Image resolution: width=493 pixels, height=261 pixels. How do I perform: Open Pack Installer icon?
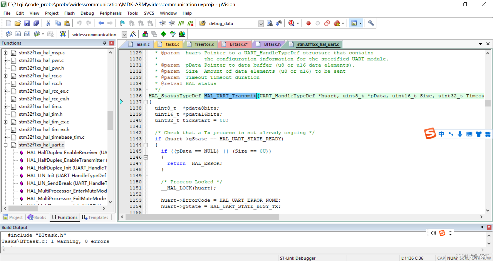[x=182, y=34]
